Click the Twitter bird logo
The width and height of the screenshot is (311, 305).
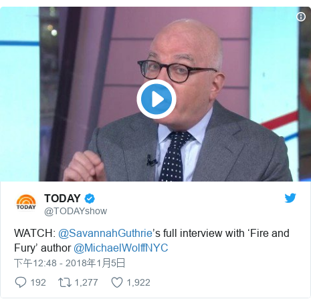(x=290, y=198)
